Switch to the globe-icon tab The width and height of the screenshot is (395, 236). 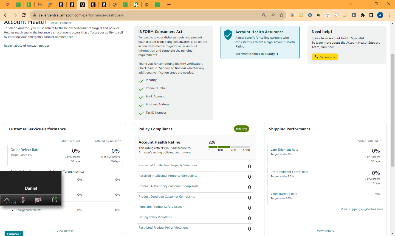tap(115, 4)
